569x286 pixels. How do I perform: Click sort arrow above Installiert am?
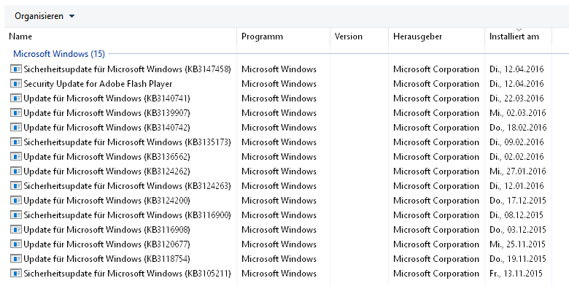519,29
